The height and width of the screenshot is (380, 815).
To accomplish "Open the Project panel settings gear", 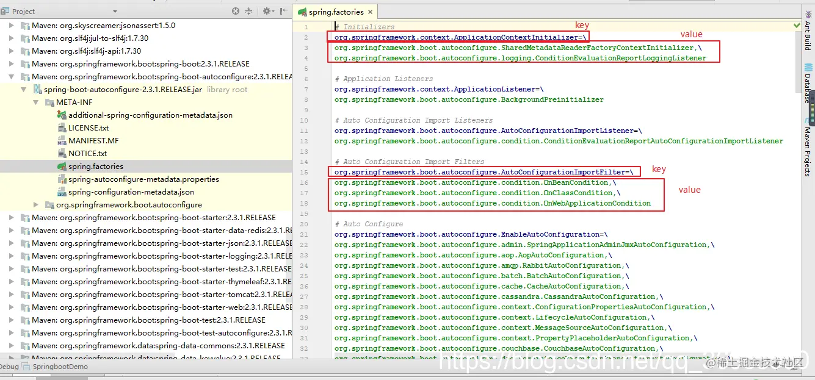I will (267, 11).
